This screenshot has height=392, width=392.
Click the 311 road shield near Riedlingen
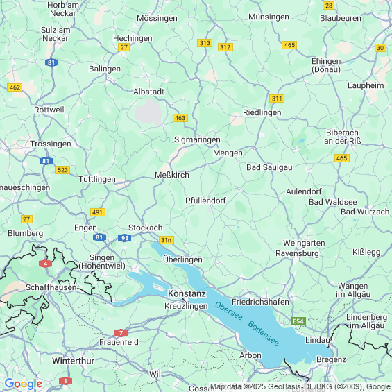[277, 99]
